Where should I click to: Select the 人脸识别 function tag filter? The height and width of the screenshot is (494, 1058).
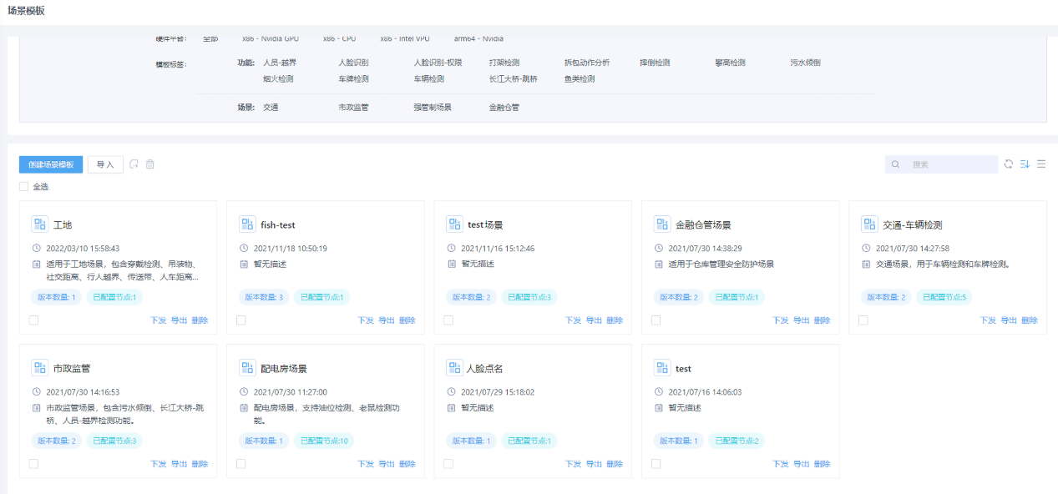tap(353, 63)
